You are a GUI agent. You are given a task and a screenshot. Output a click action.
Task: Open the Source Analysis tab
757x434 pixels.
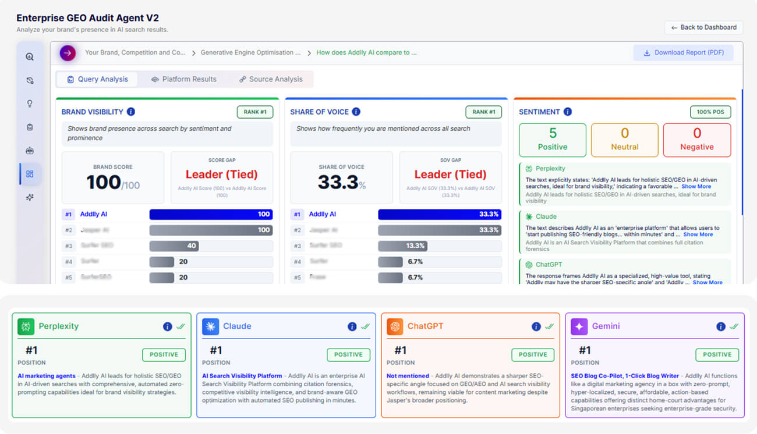pos(270,79)
